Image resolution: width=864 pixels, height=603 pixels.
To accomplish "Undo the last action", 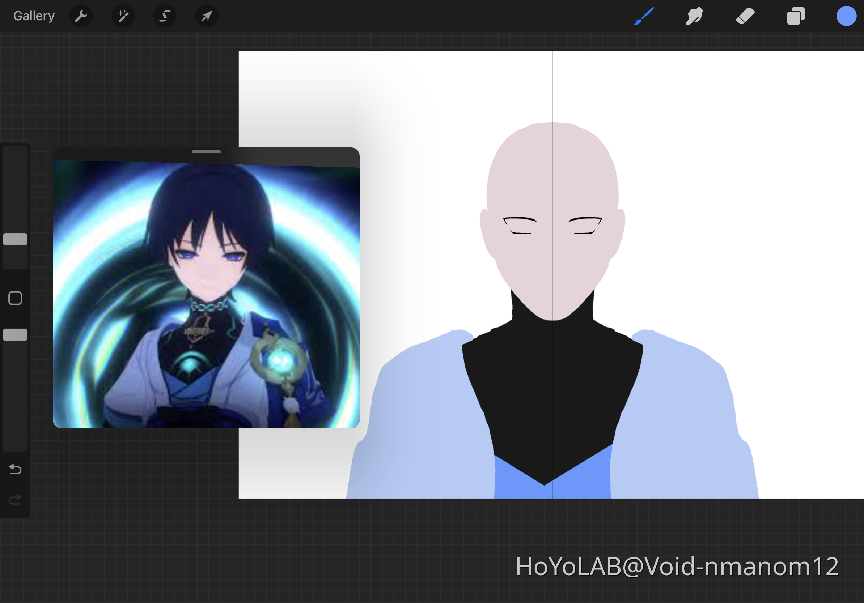I will point(15,469).
